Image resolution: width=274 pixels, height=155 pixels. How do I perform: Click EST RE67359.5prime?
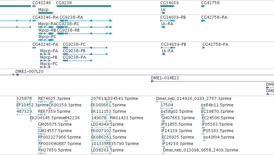(54, 111)
